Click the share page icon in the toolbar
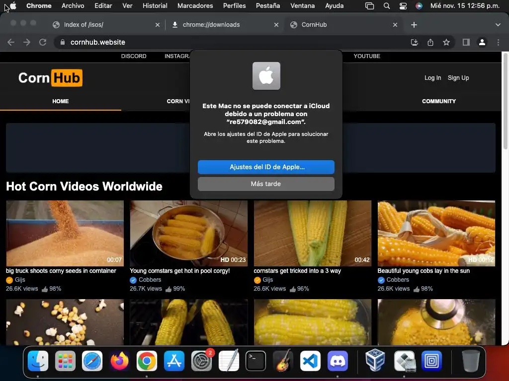Image resolution: width=509 pixels, height=381 pixels. point(430,42)
